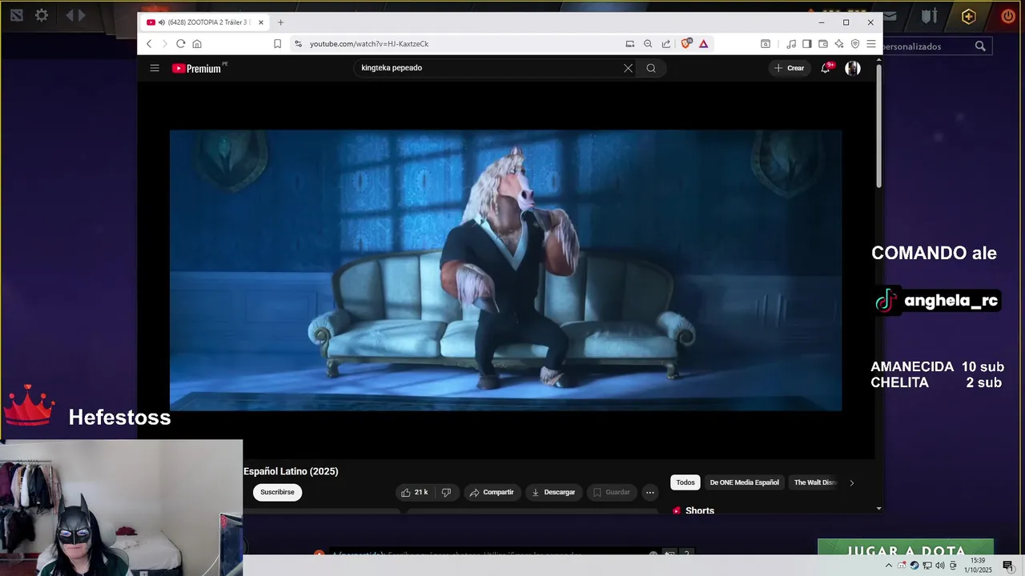Open Brave Rewards triangle icon
This screenshot has height=576, width=1025.
coord(704,44)
